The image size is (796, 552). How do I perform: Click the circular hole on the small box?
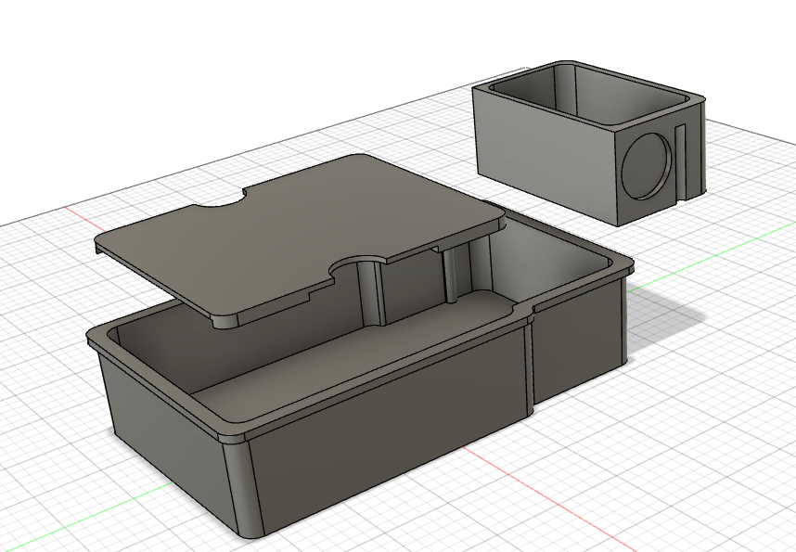[x=647, y=165]
